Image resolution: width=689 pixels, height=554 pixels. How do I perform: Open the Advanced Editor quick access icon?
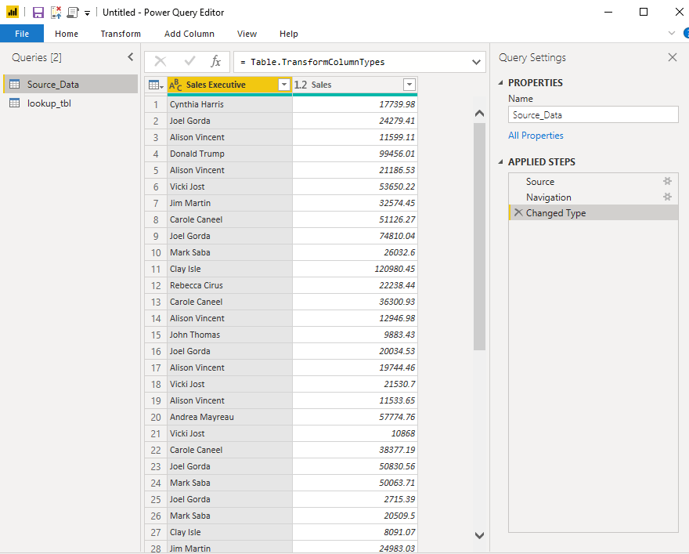tap(73, 13)
